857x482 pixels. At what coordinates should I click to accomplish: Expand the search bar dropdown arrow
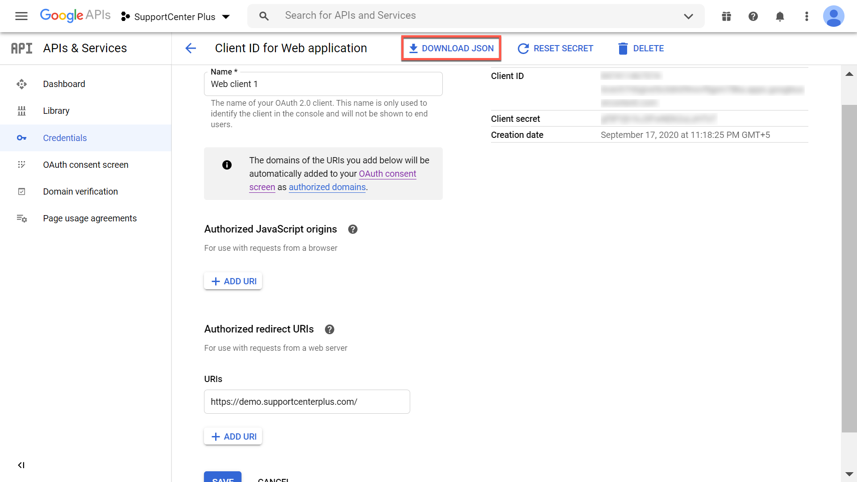click(x=688, y=17)
